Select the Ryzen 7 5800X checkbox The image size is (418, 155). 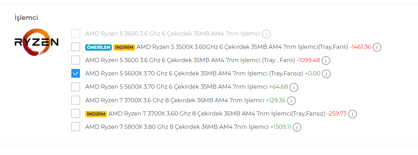75,127
